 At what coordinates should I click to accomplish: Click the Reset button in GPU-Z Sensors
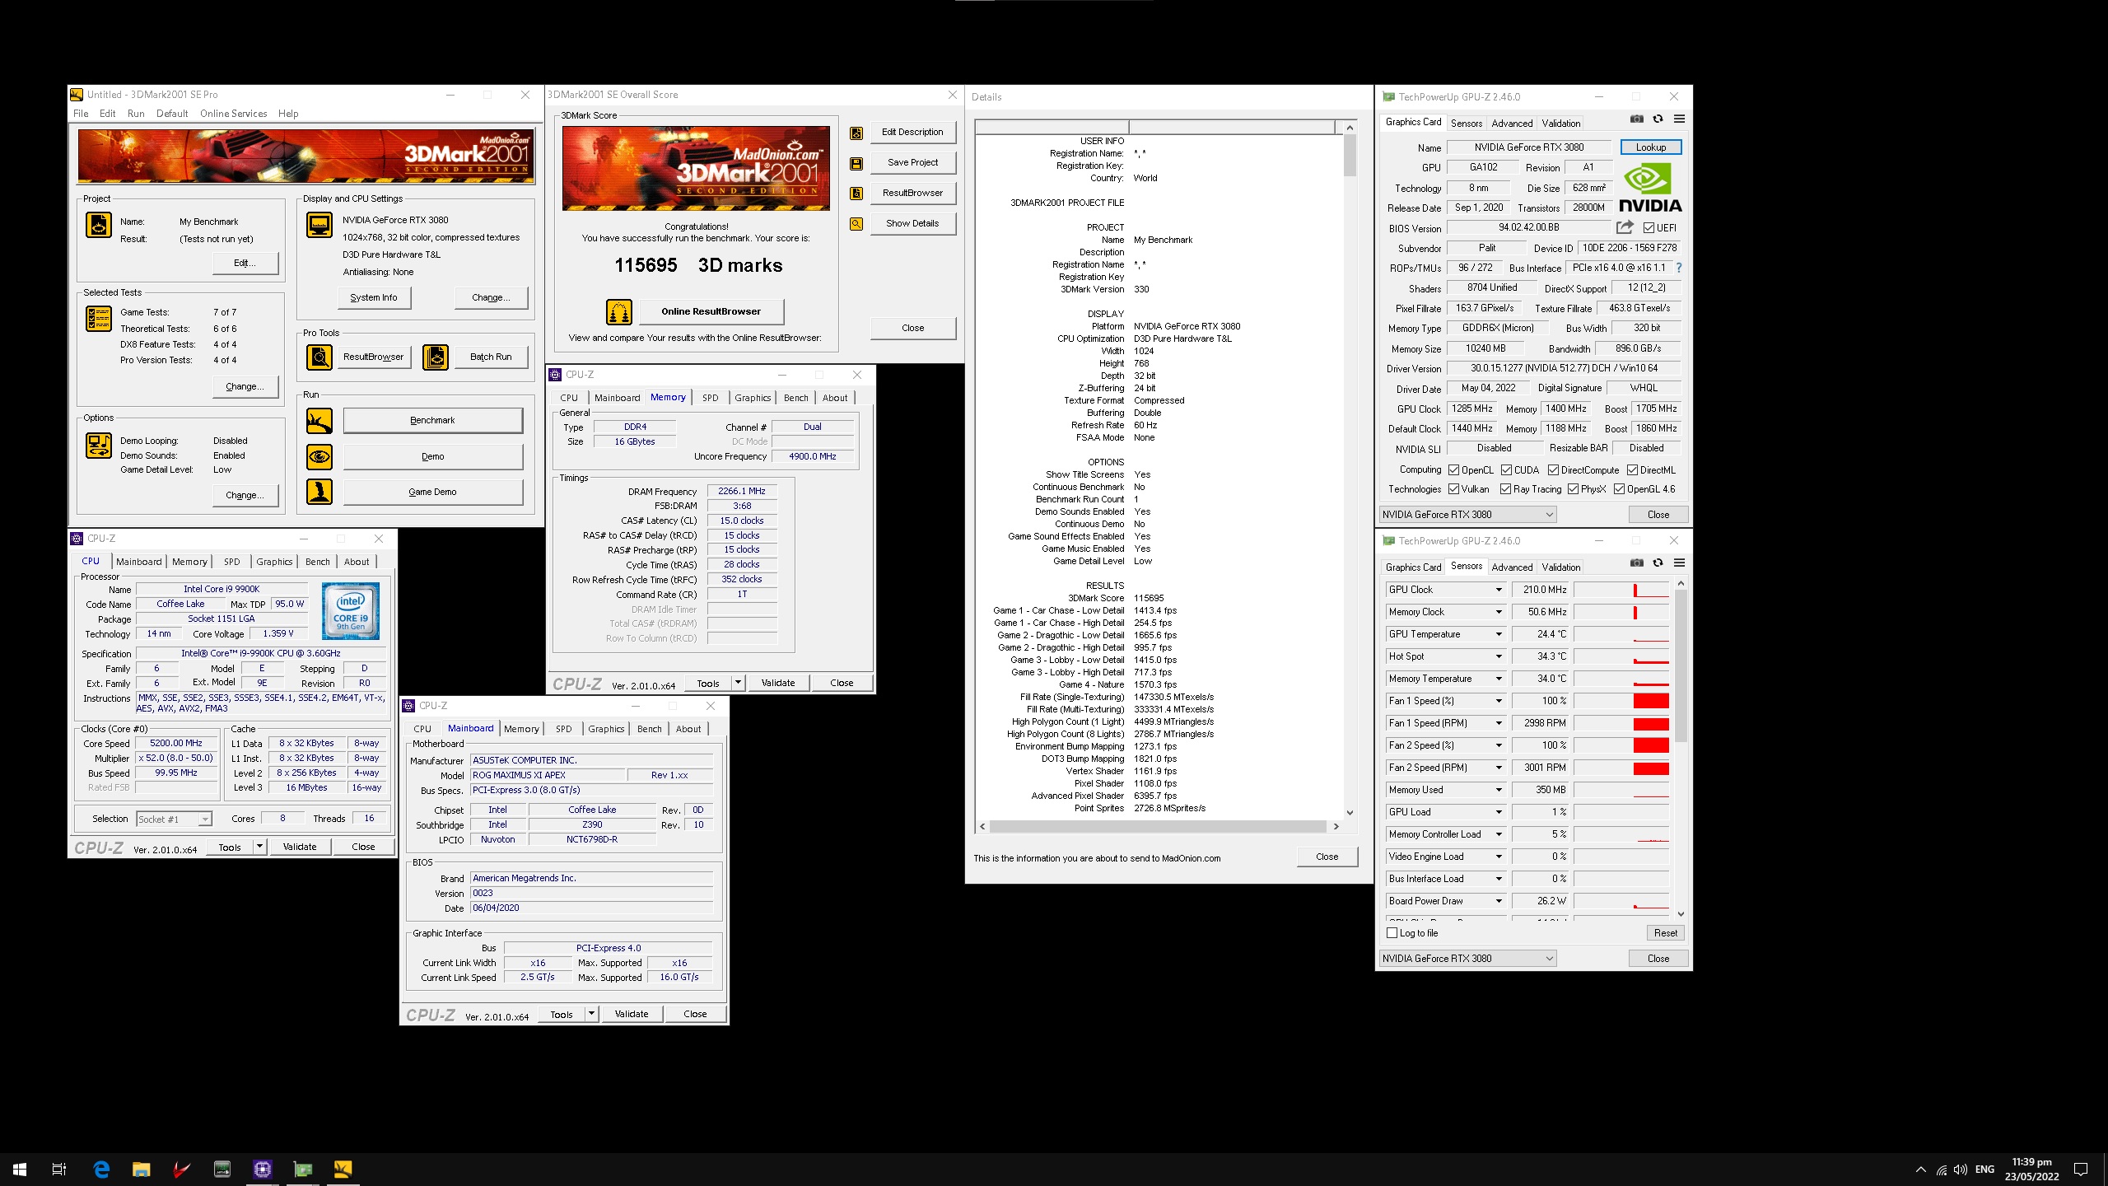pyautogui.click(x=1666, y=933)
